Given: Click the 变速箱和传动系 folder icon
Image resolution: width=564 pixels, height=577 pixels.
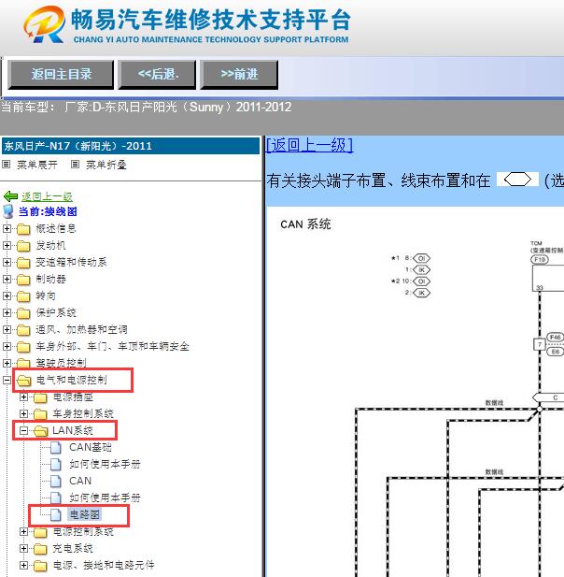Looking at the screenshot, I should (x=23, y=263).
